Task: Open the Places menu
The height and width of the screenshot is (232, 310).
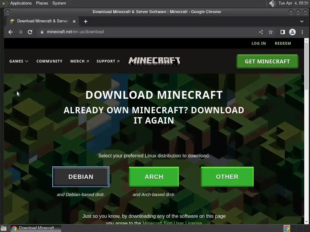Action: click(x=42, y=3)
